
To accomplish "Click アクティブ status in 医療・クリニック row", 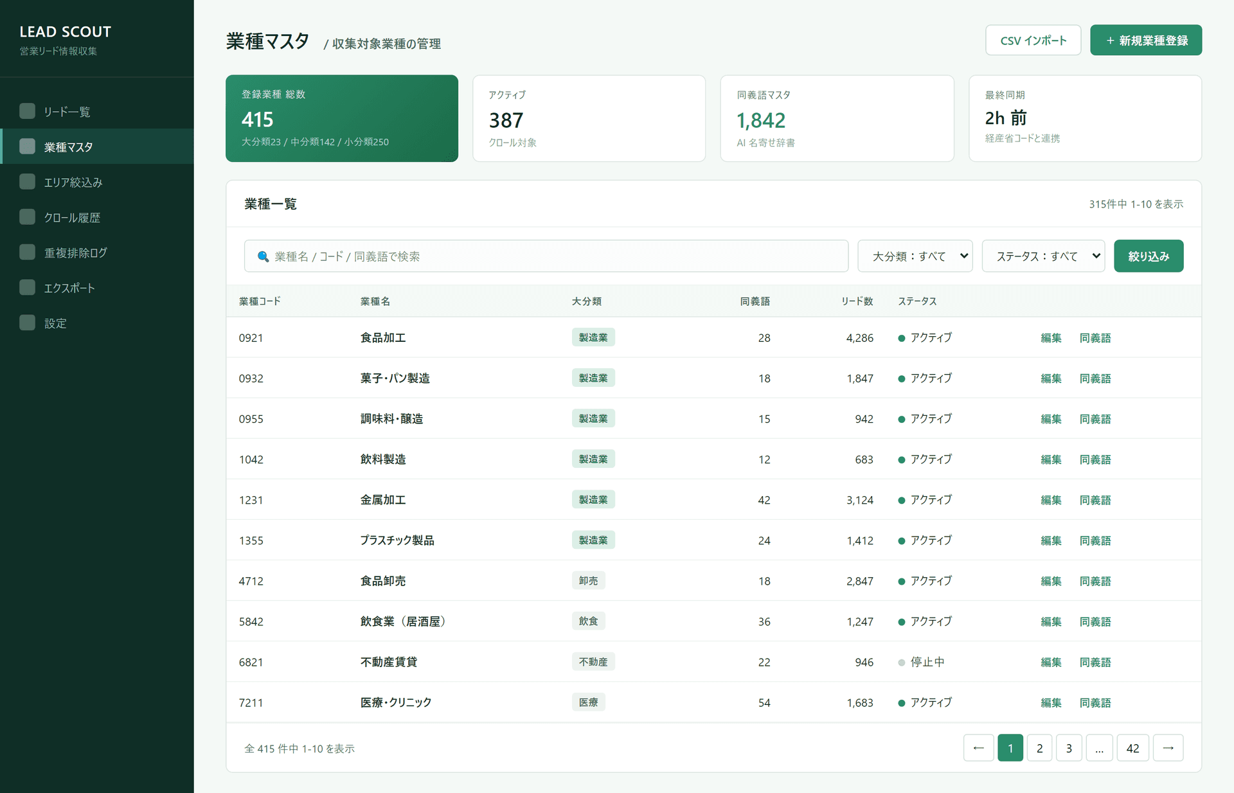I will [x=925, y=702].
